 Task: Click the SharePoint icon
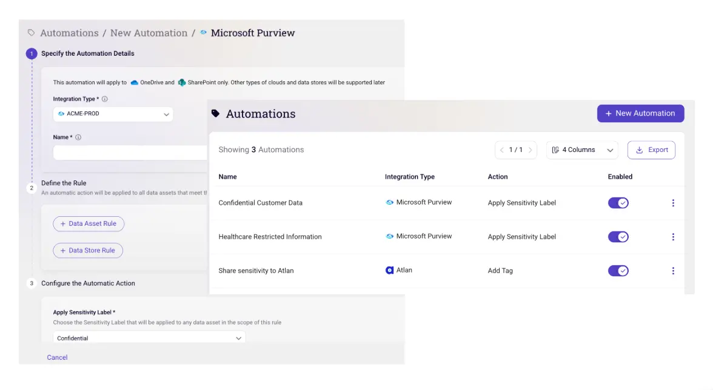[x=182, y=82]
